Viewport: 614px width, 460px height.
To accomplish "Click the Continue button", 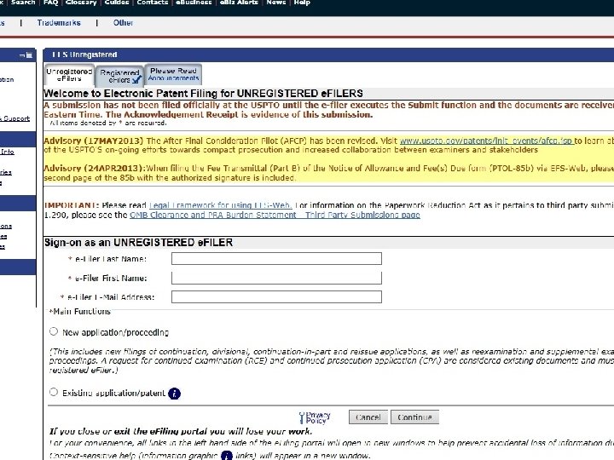I will pyautogui.click(x=414, y=417).
